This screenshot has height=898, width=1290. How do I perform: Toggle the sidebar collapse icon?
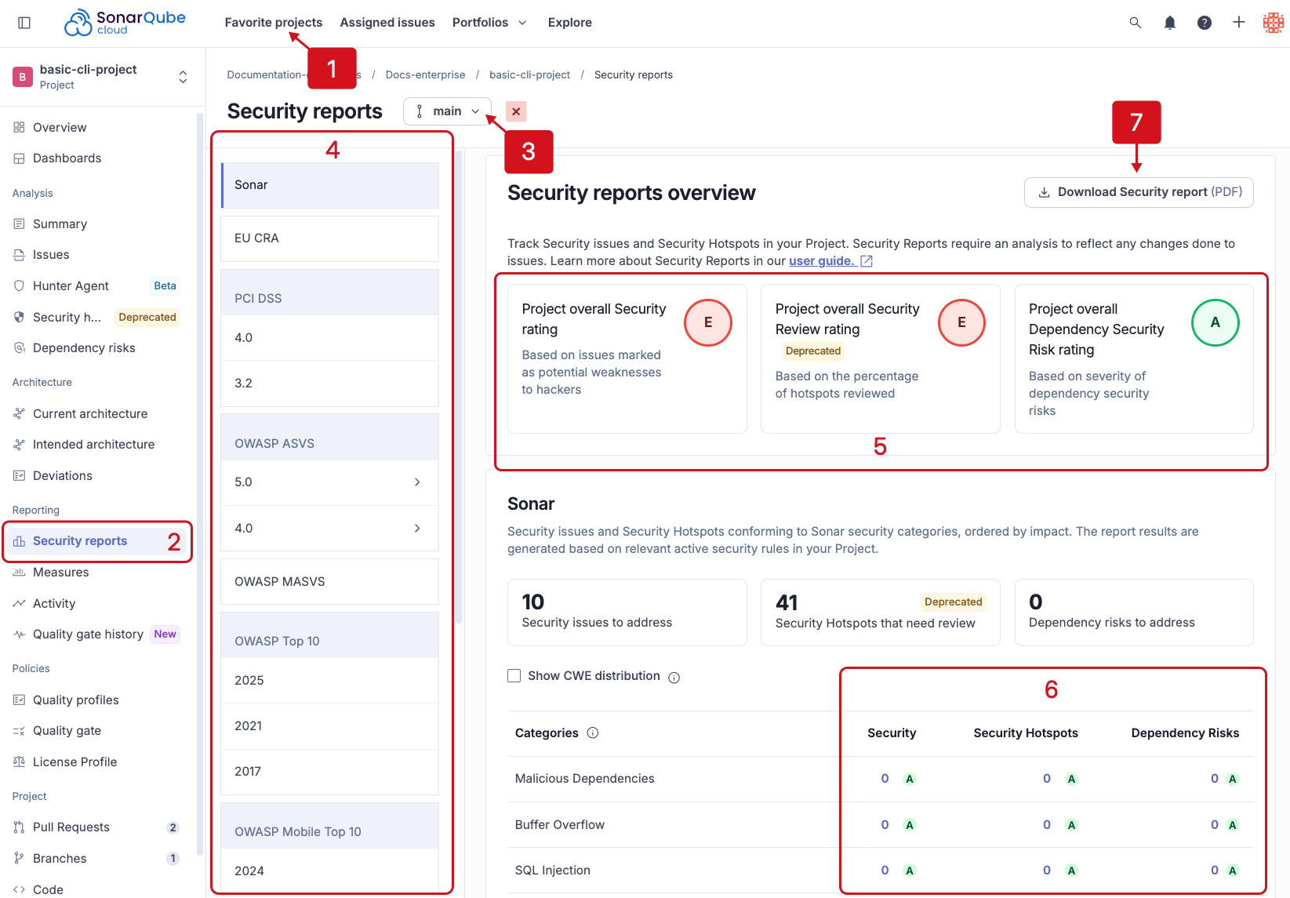pos(24,23)
